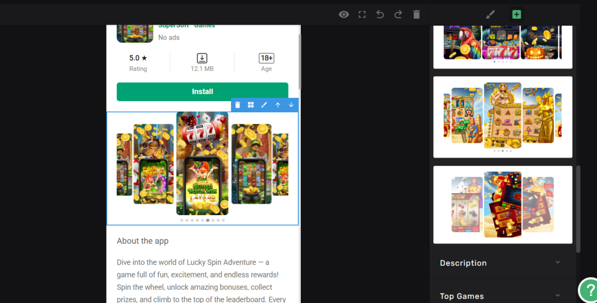
Task: Undo the last change
Action: [x=380, y=15]
